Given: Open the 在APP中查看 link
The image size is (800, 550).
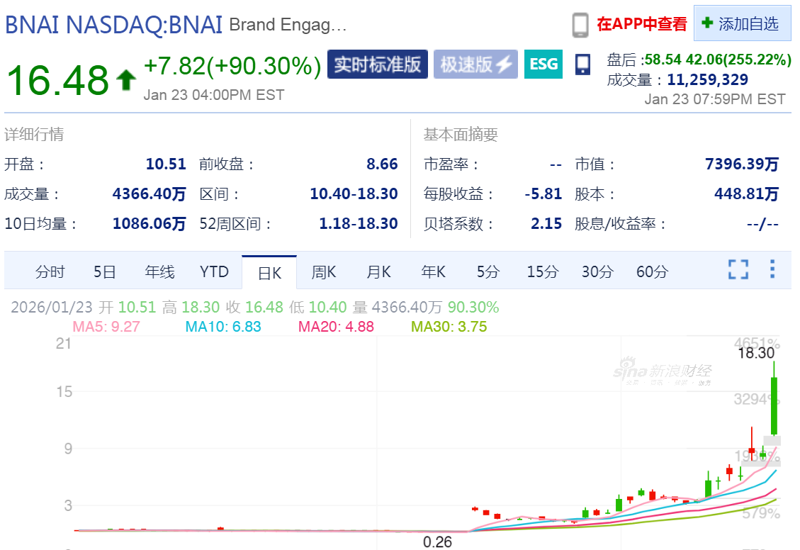Looking at the screenshot, I should pyautogui.click(x=642, y=24).
